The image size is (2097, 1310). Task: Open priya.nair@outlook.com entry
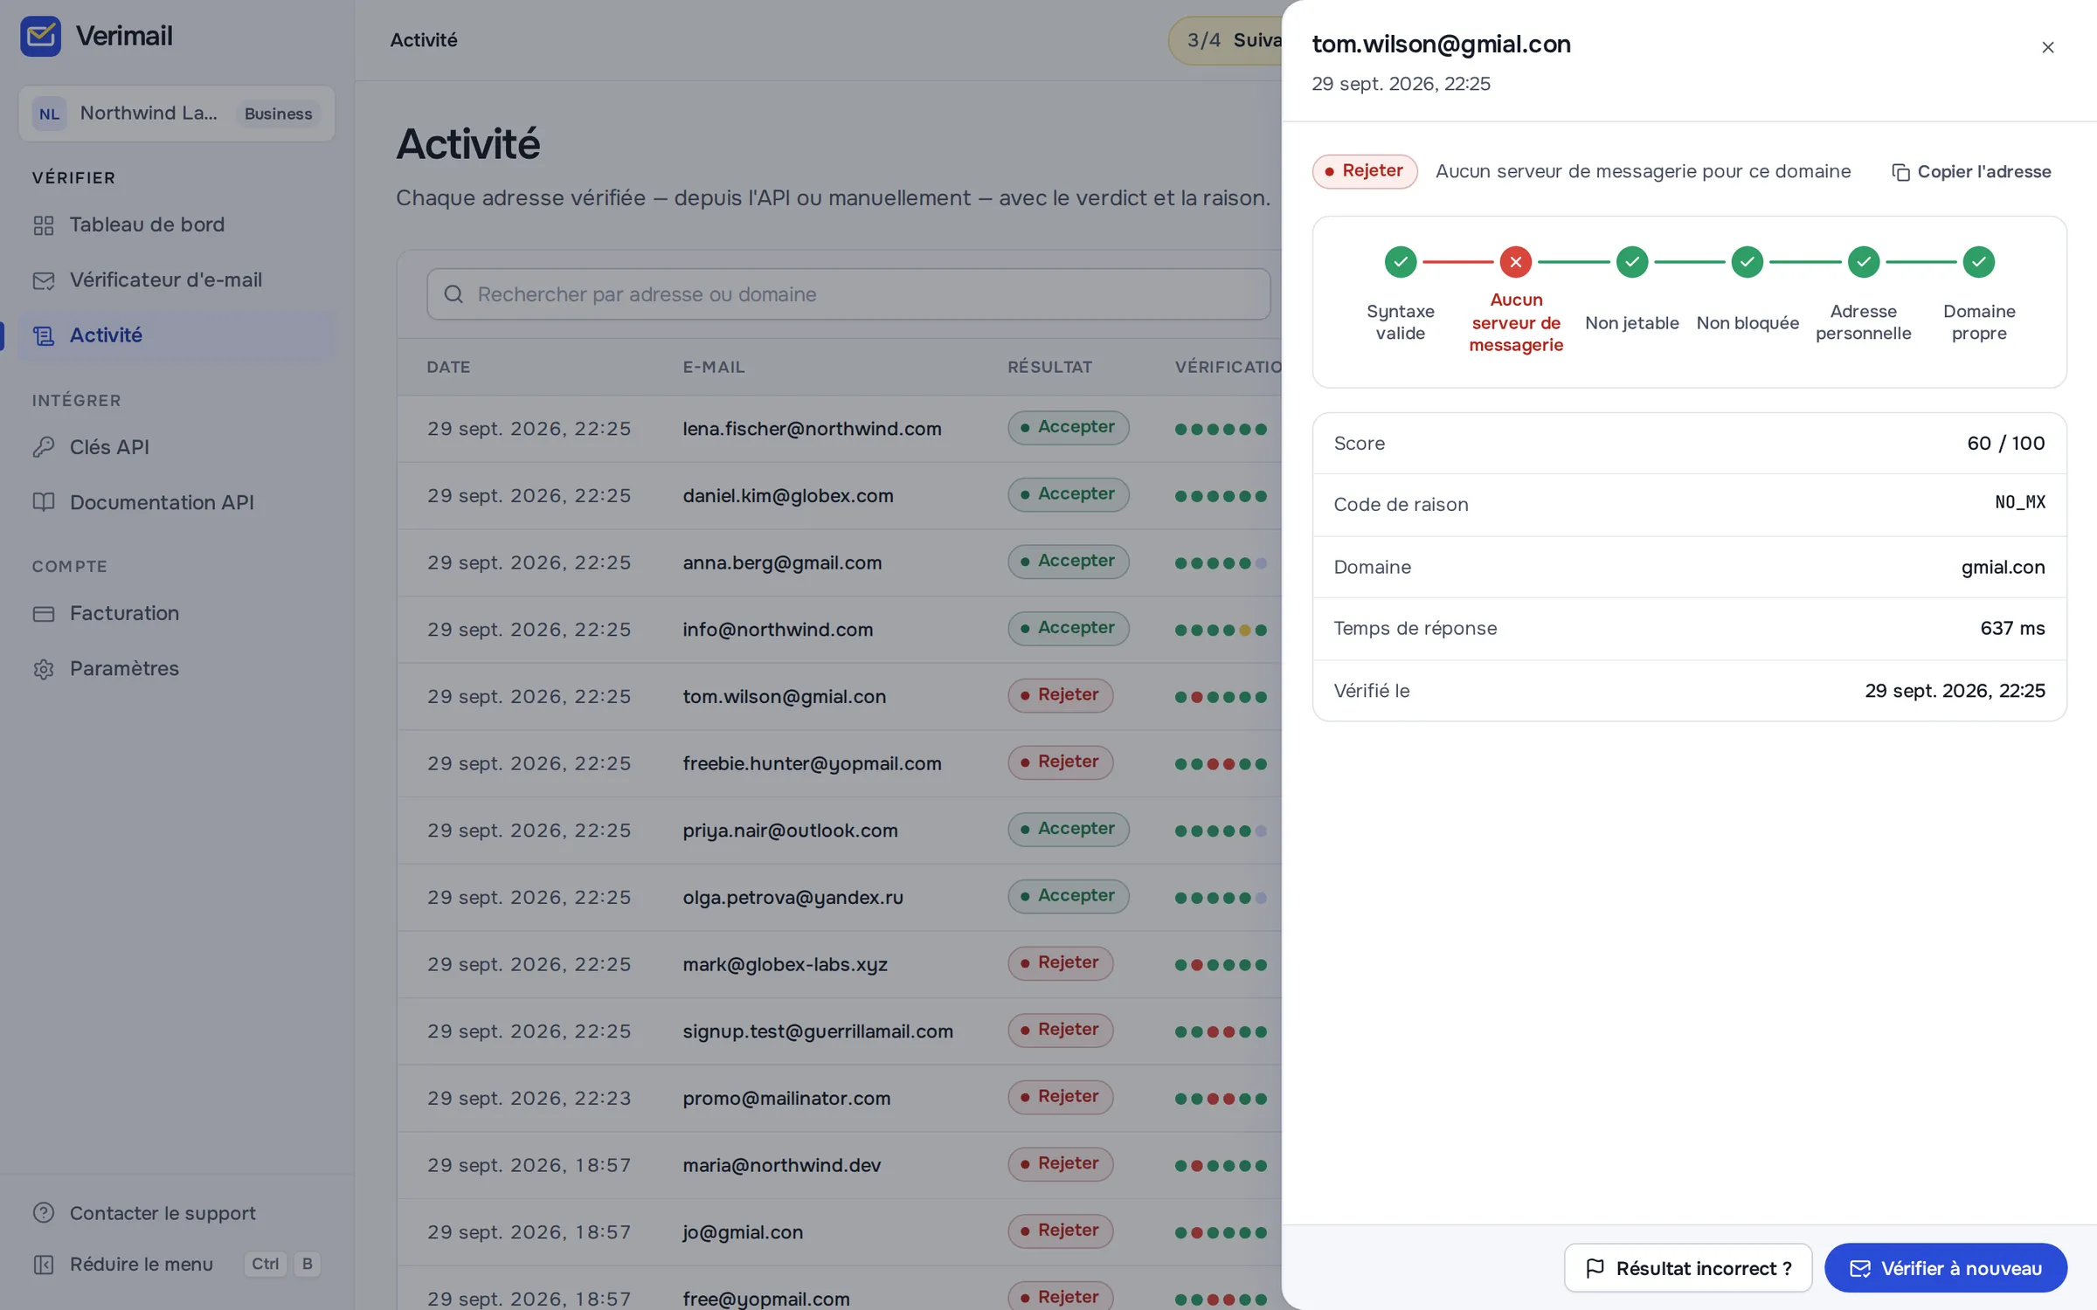840,831
